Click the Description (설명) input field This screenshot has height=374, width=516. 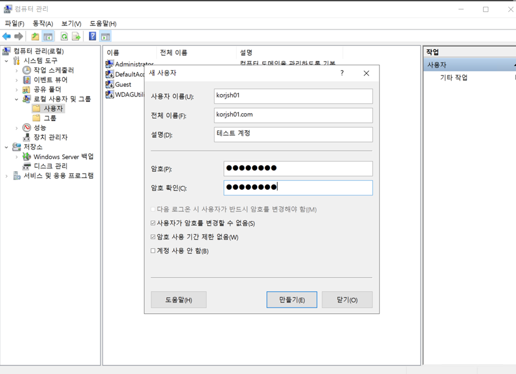pyautogui.click(x=293, y=134)
